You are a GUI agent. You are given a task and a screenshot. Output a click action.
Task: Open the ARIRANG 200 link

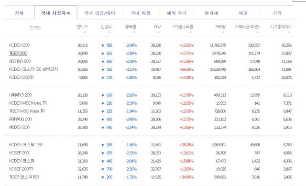click(x=20, y=119)
